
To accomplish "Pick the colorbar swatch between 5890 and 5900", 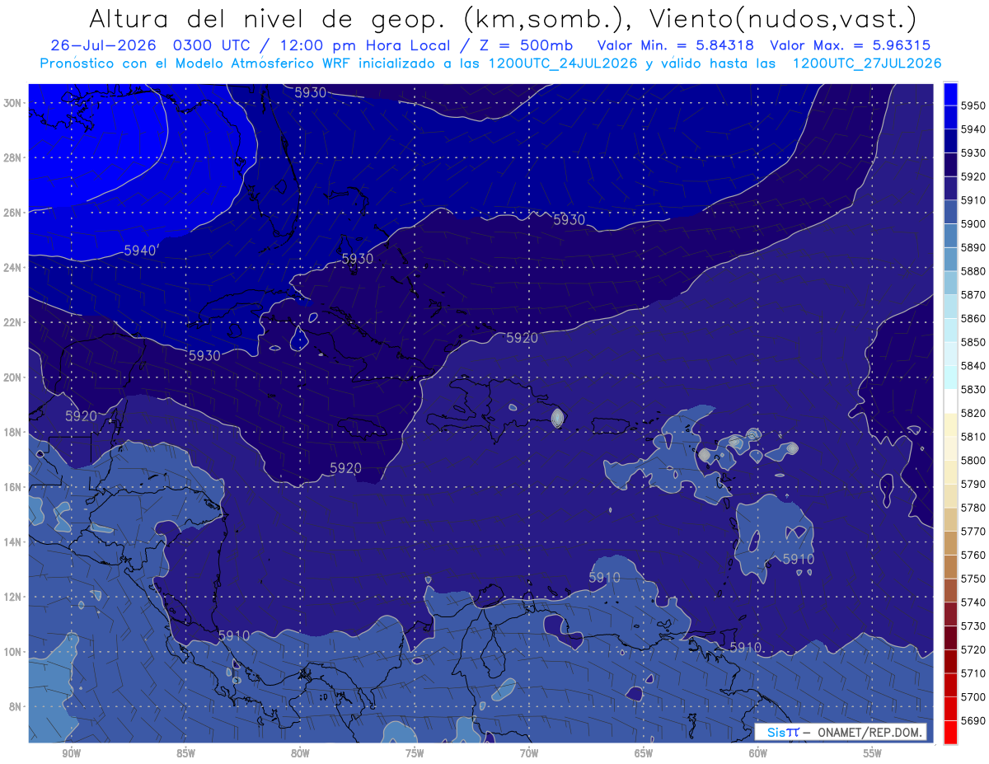I will coord(950,236).
